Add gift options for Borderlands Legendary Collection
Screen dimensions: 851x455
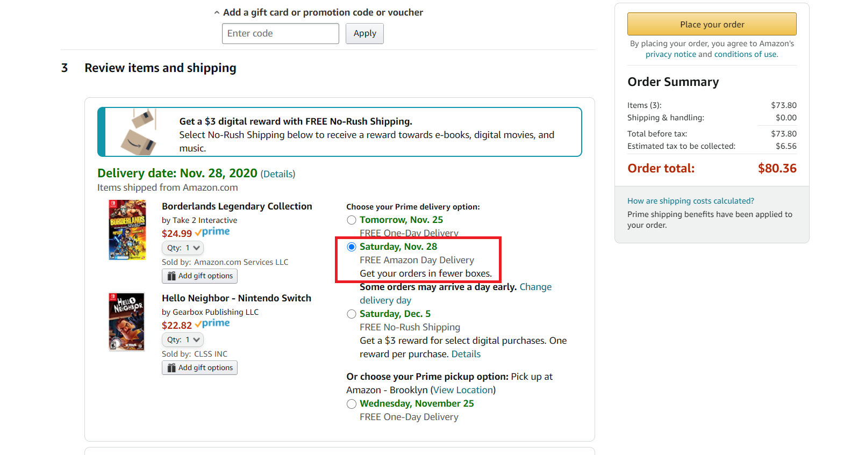click(199, 276)
